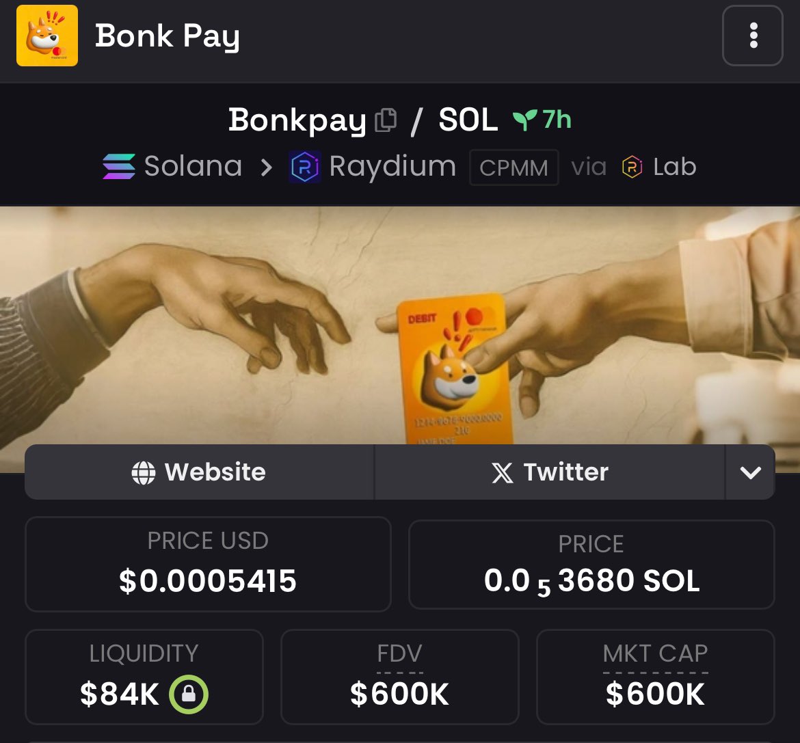Expand more social links chevron
The image size is (800, 743).
point(751,472)
